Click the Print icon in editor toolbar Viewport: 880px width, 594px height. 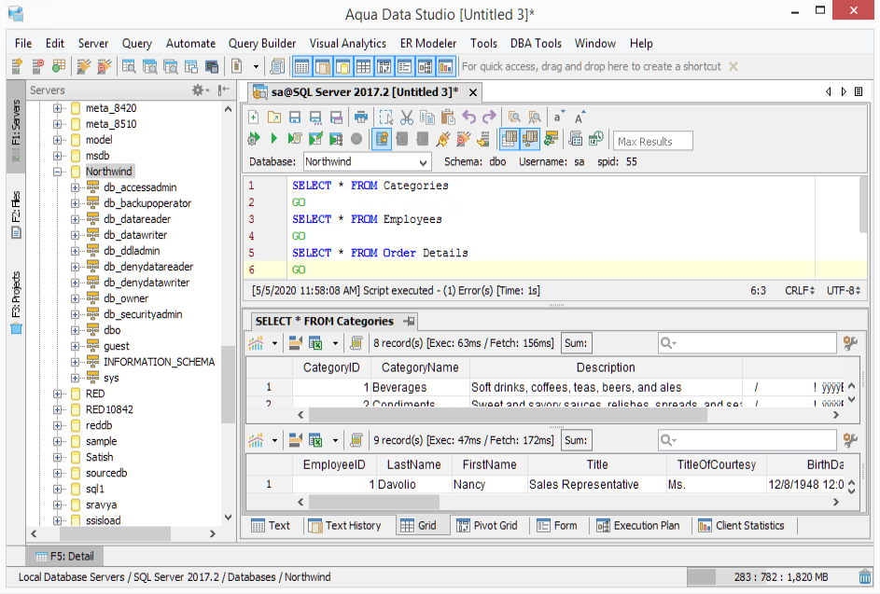[x=359, y=117]
